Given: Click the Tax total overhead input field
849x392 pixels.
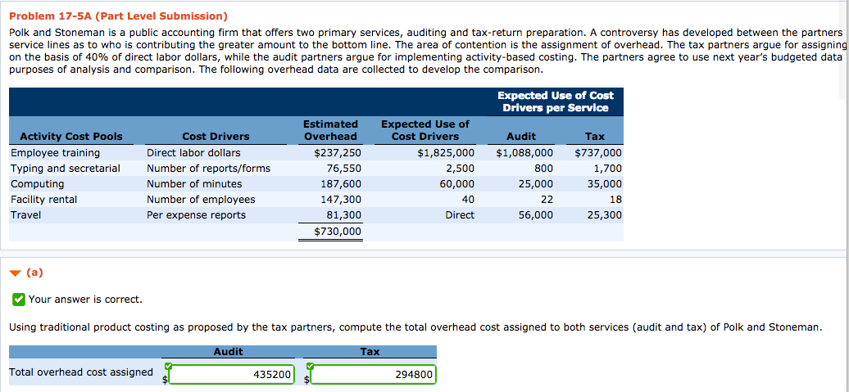Looking at the screenshot, I should [373, 375].
